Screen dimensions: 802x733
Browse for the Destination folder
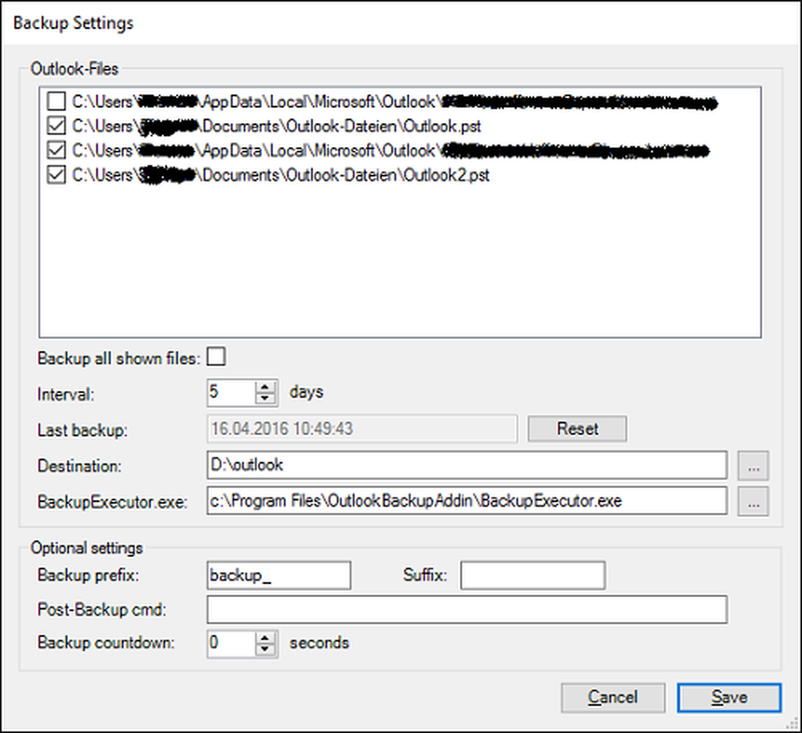pyautogui.click(x=757, y=464)
